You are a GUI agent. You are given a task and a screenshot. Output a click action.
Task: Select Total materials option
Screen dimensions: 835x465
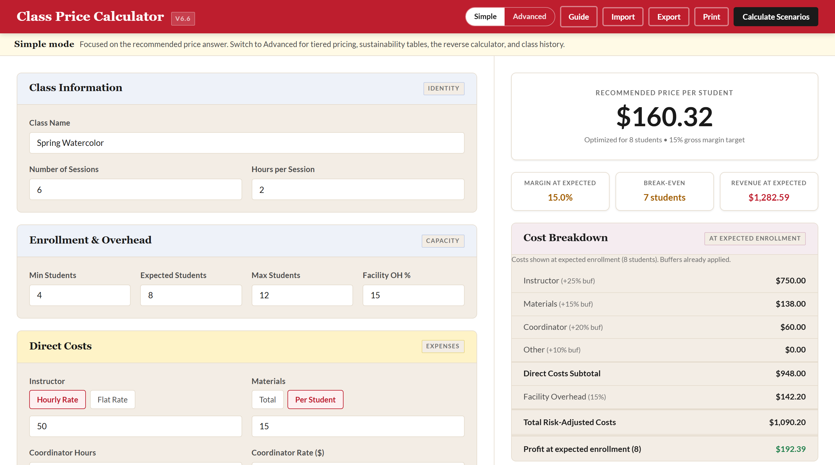tap(267, 399)
